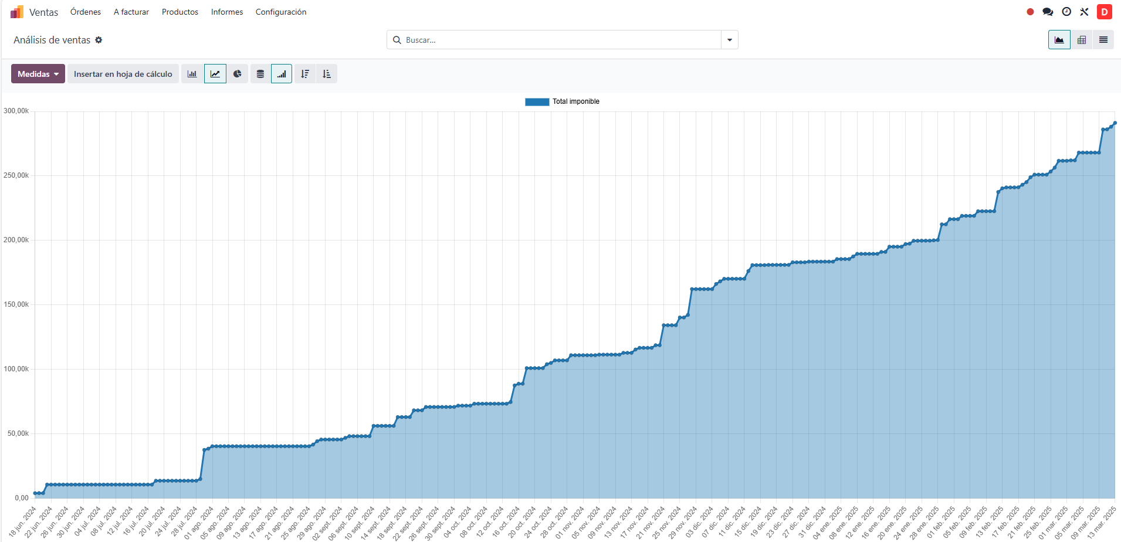The height and width of the screenshot is (542, 1121).
Task: Open the Informes menu
Action: [227, 12]
